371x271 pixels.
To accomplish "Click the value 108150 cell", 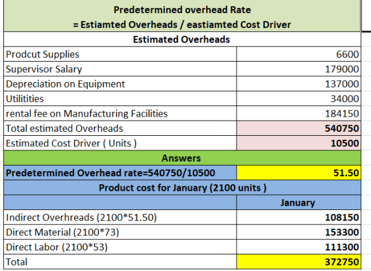I will tap(299, 217).
